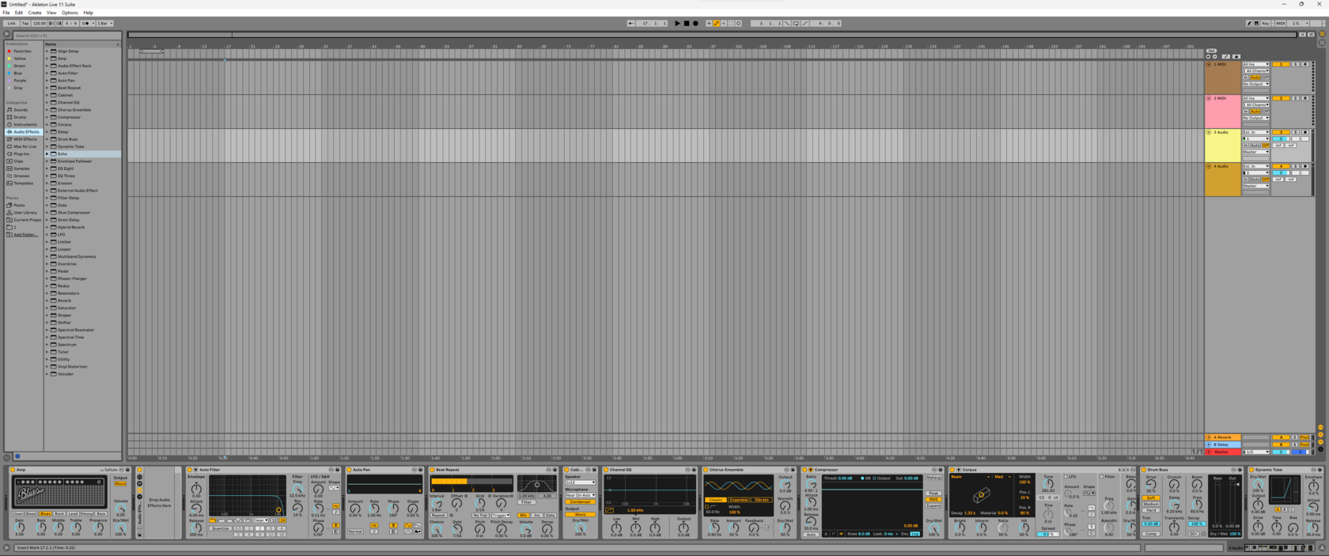
Task: Expand the Echo folder
Action: point(47,154)
